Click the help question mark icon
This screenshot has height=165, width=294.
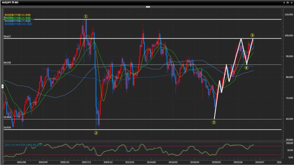coord(284,2)
